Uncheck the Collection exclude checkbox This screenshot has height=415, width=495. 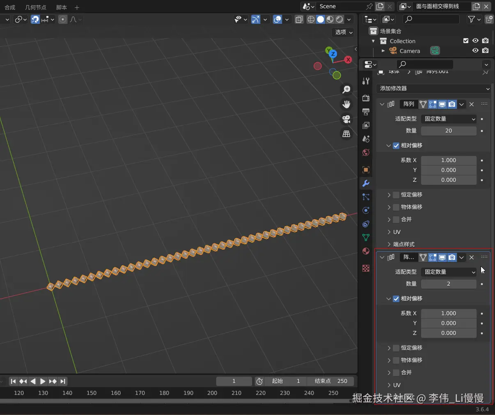coord(466,41)
